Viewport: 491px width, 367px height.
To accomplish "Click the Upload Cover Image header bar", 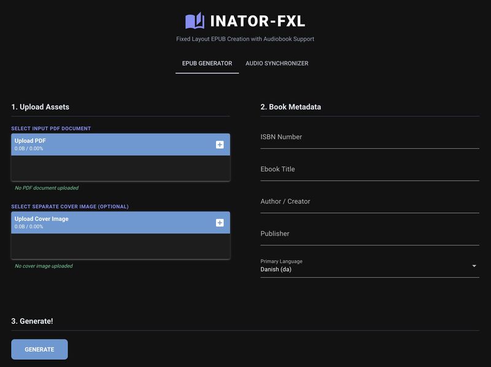I will pos(120,222).
